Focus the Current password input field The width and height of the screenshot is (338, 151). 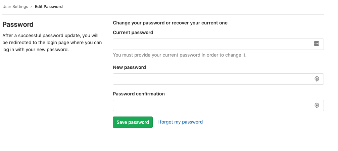click(x=211, y=44)
